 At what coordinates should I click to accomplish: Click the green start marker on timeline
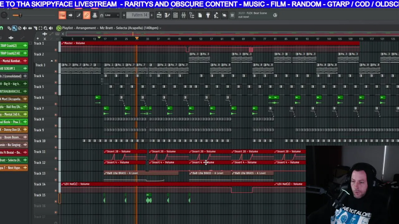point(99,38)
